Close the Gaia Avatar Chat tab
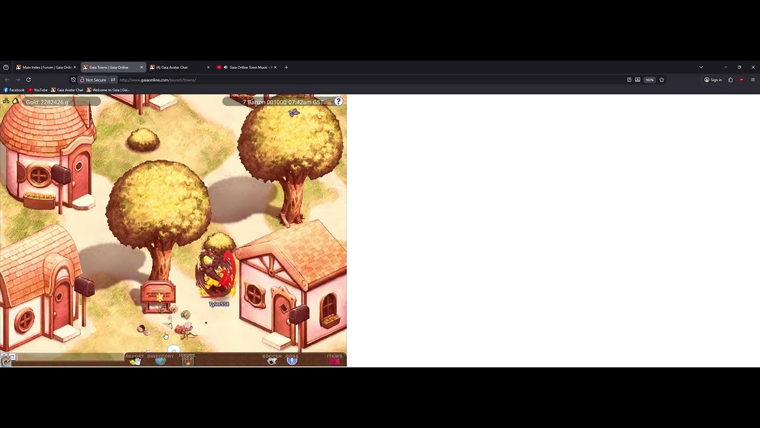The width and height of the screenshot is (760, 428). pyautogui.click(x=208, y=67)
